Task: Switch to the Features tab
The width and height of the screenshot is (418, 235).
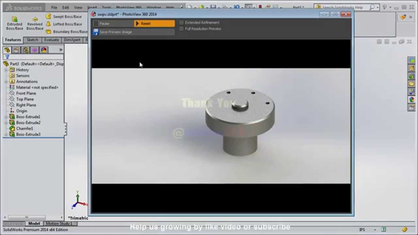Action: (13, 40)
